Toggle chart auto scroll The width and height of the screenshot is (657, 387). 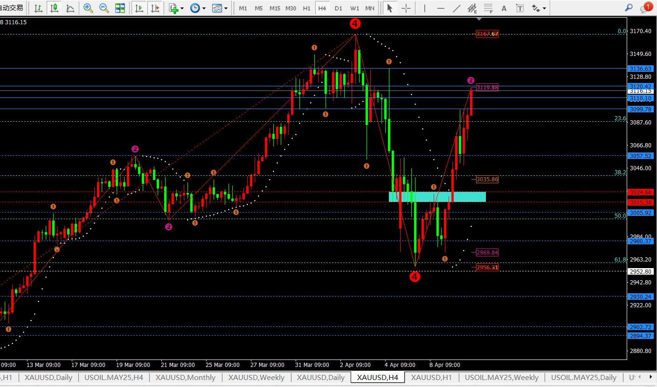pyautogui.click(x=139, y=8)
